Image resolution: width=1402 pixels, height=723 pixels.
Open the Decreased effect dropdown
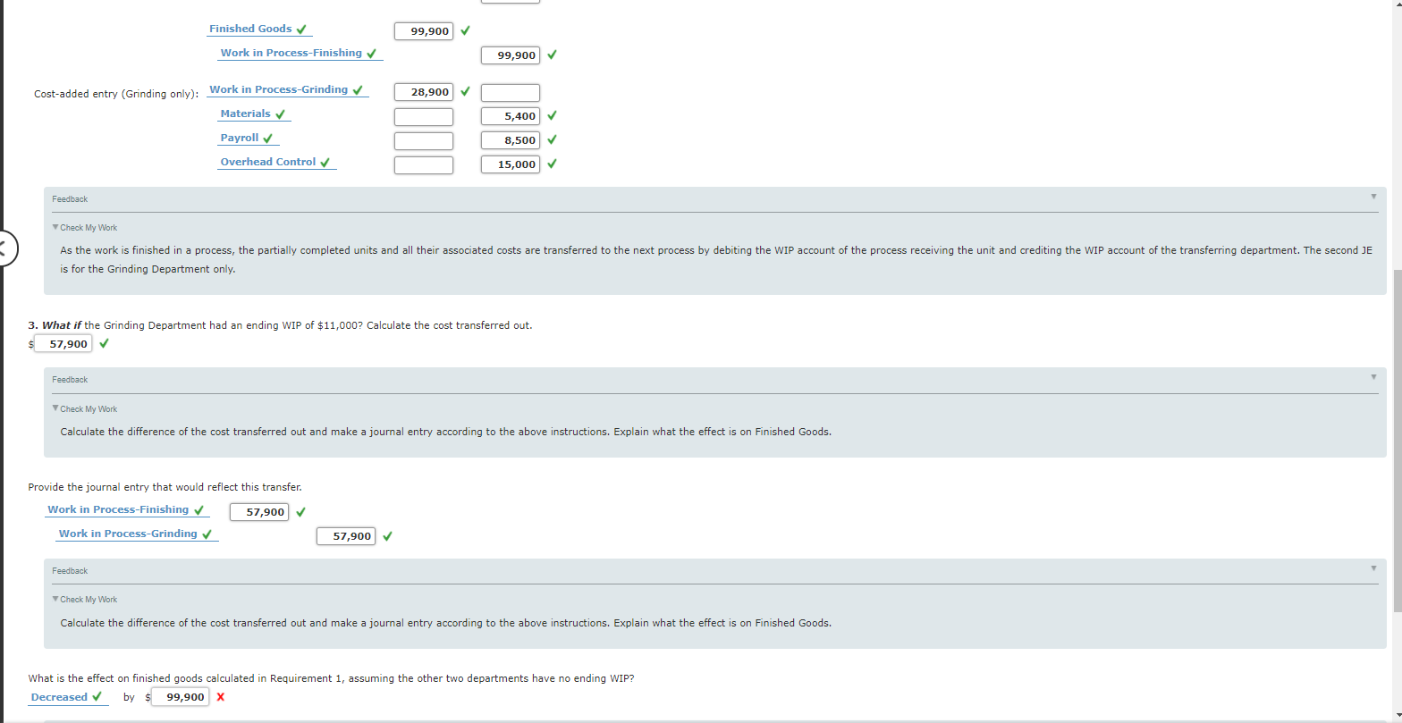click(68, 697)
